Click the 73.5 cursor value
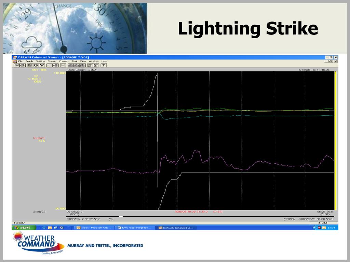 click(41, 141)
